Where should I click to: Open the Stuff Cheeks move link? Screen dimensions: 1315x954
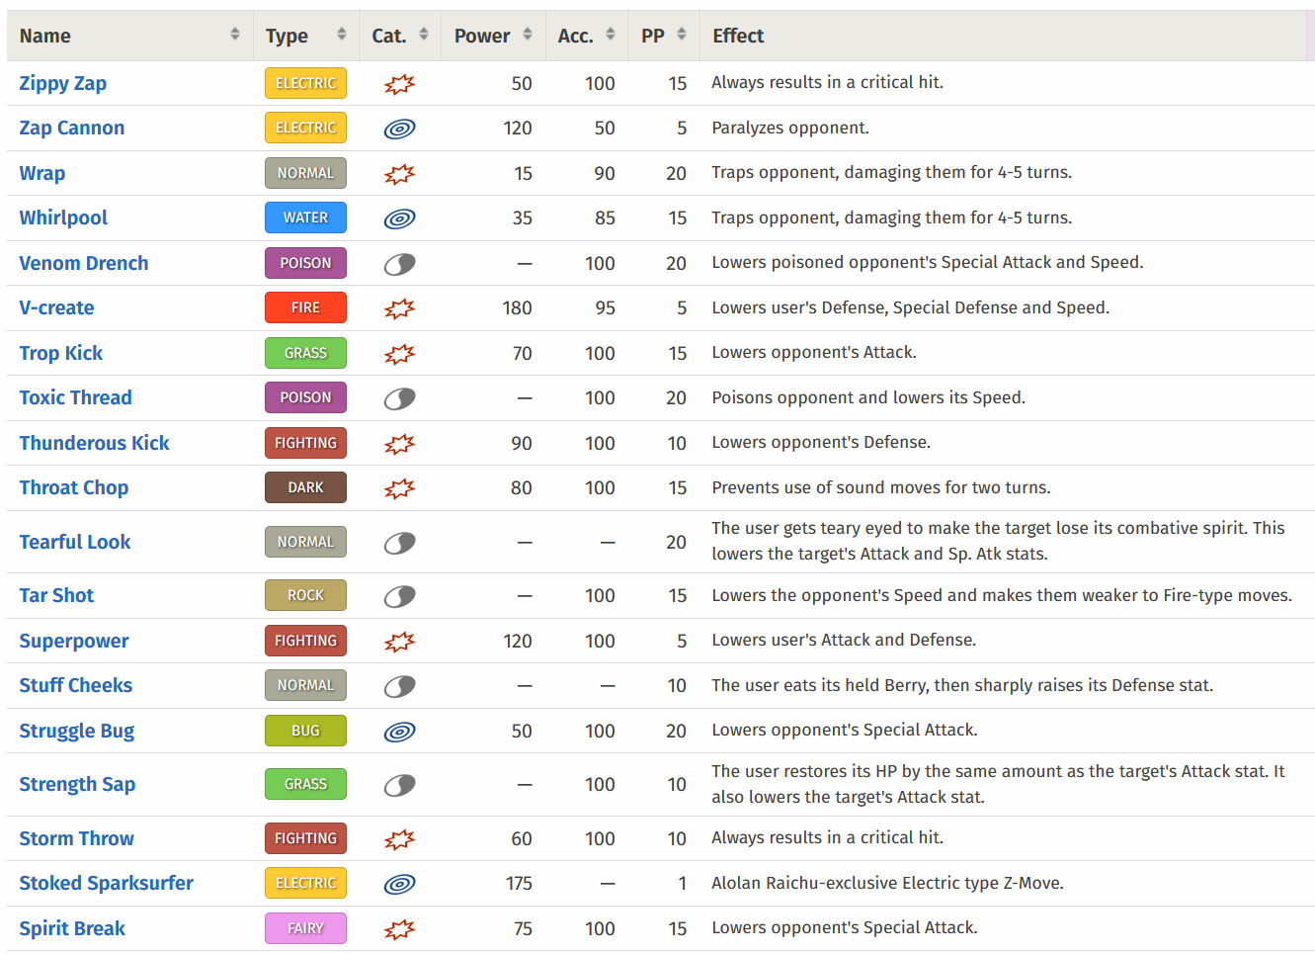(x=75, y=685)
